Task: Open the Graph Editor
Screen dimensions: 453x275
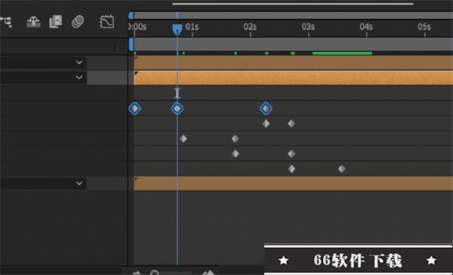Action: click(107, 22)
